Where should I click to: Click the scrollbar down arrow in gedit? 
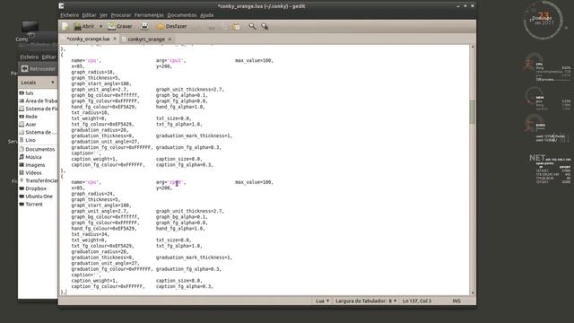tap(473, 292)
